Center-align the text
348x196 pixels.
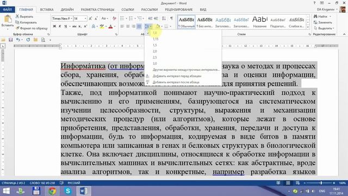pyautogui.click(x=128, y=26)
